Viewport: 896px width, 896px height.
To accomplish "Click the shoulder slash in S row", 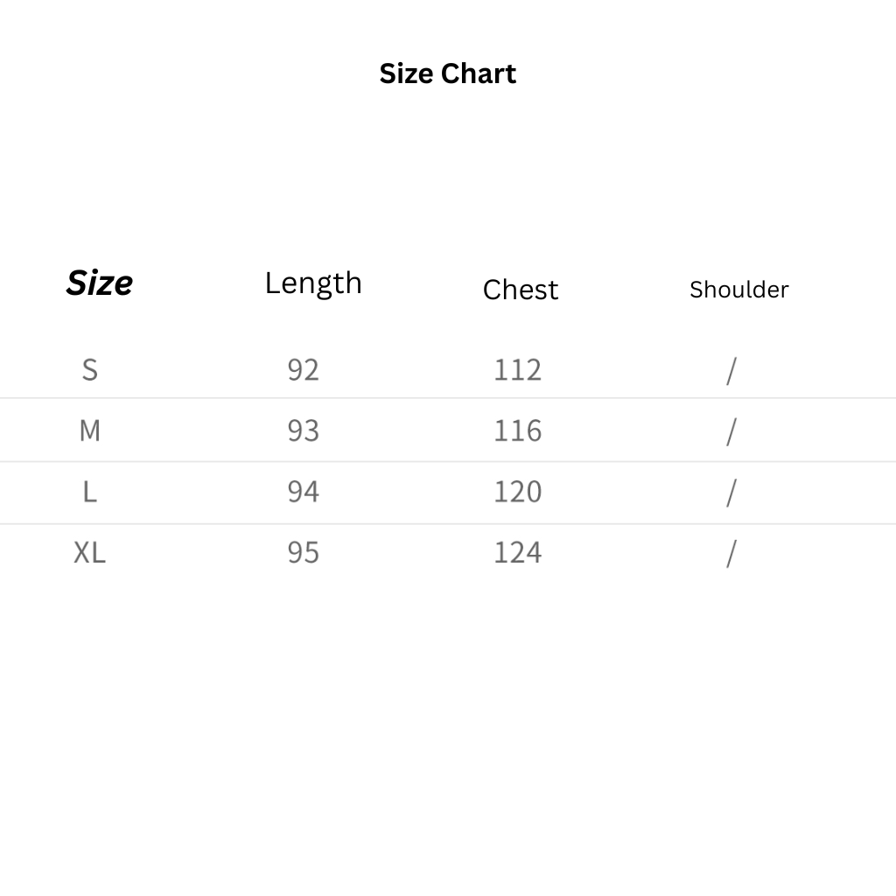I will pyautogui.click(x=731, y=371).
